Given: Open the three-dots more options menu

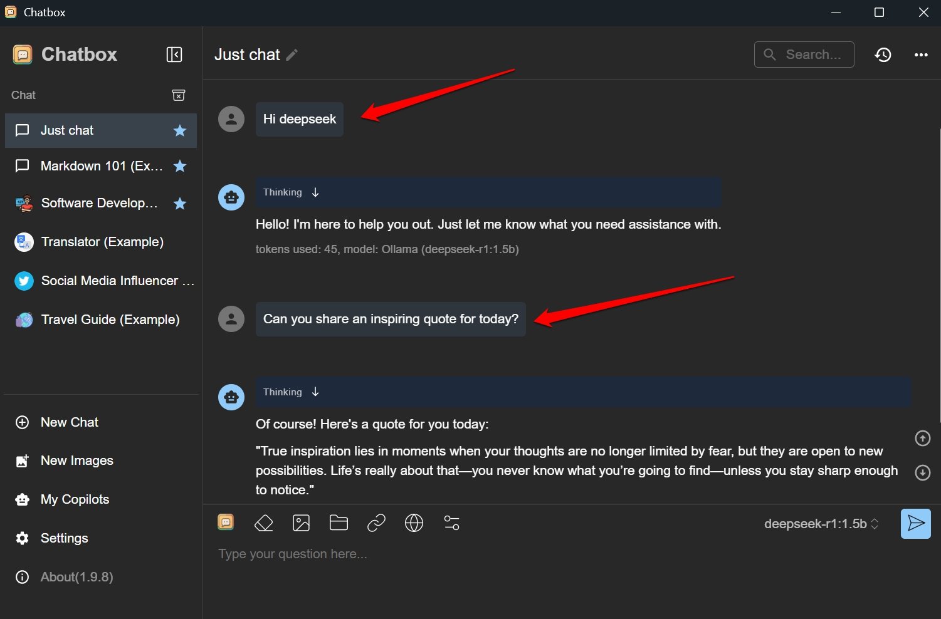Looking at the screenshot, I should pyautogui.click(x=921, y=55).
